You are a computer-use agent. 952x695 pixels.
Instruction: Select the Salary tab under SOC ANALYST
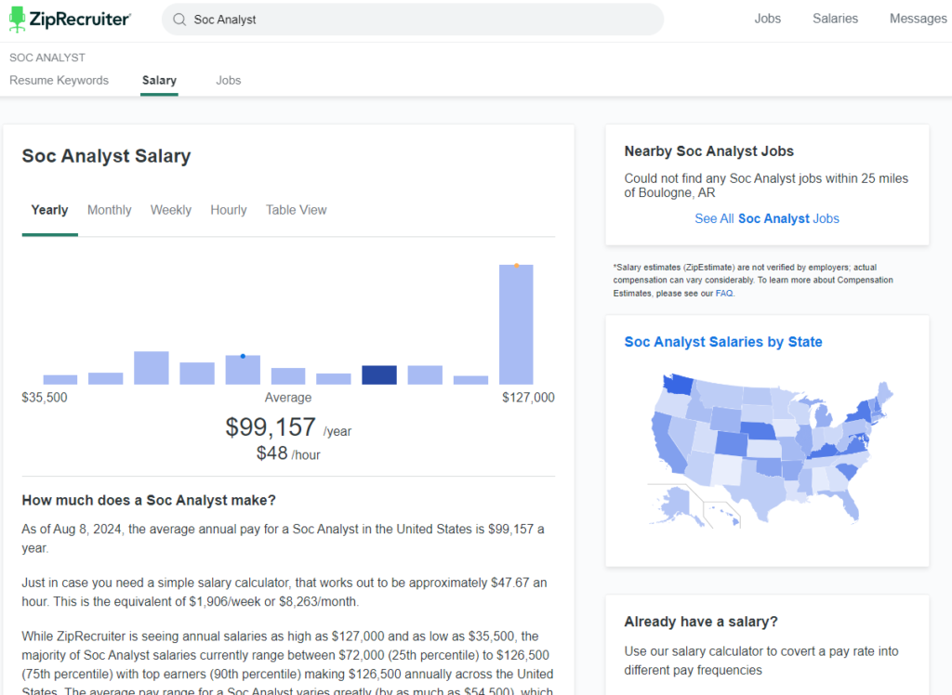point(159,80)
